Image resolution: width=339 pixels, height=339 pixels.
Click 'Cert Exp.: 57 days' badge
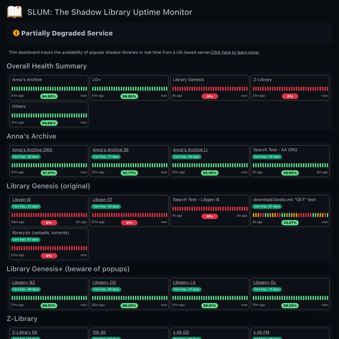point(25,240)
